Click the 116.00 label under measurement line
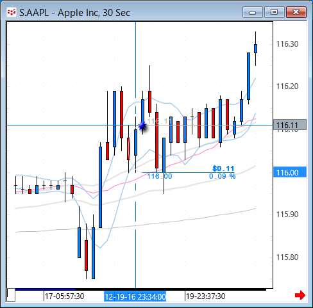The width and height of the screenshot is (313, 308). click(x=160, y=176)
